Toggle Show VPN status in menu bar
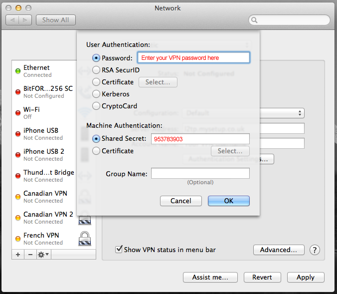Screen dimensions: 337x294 pos(119,249)
